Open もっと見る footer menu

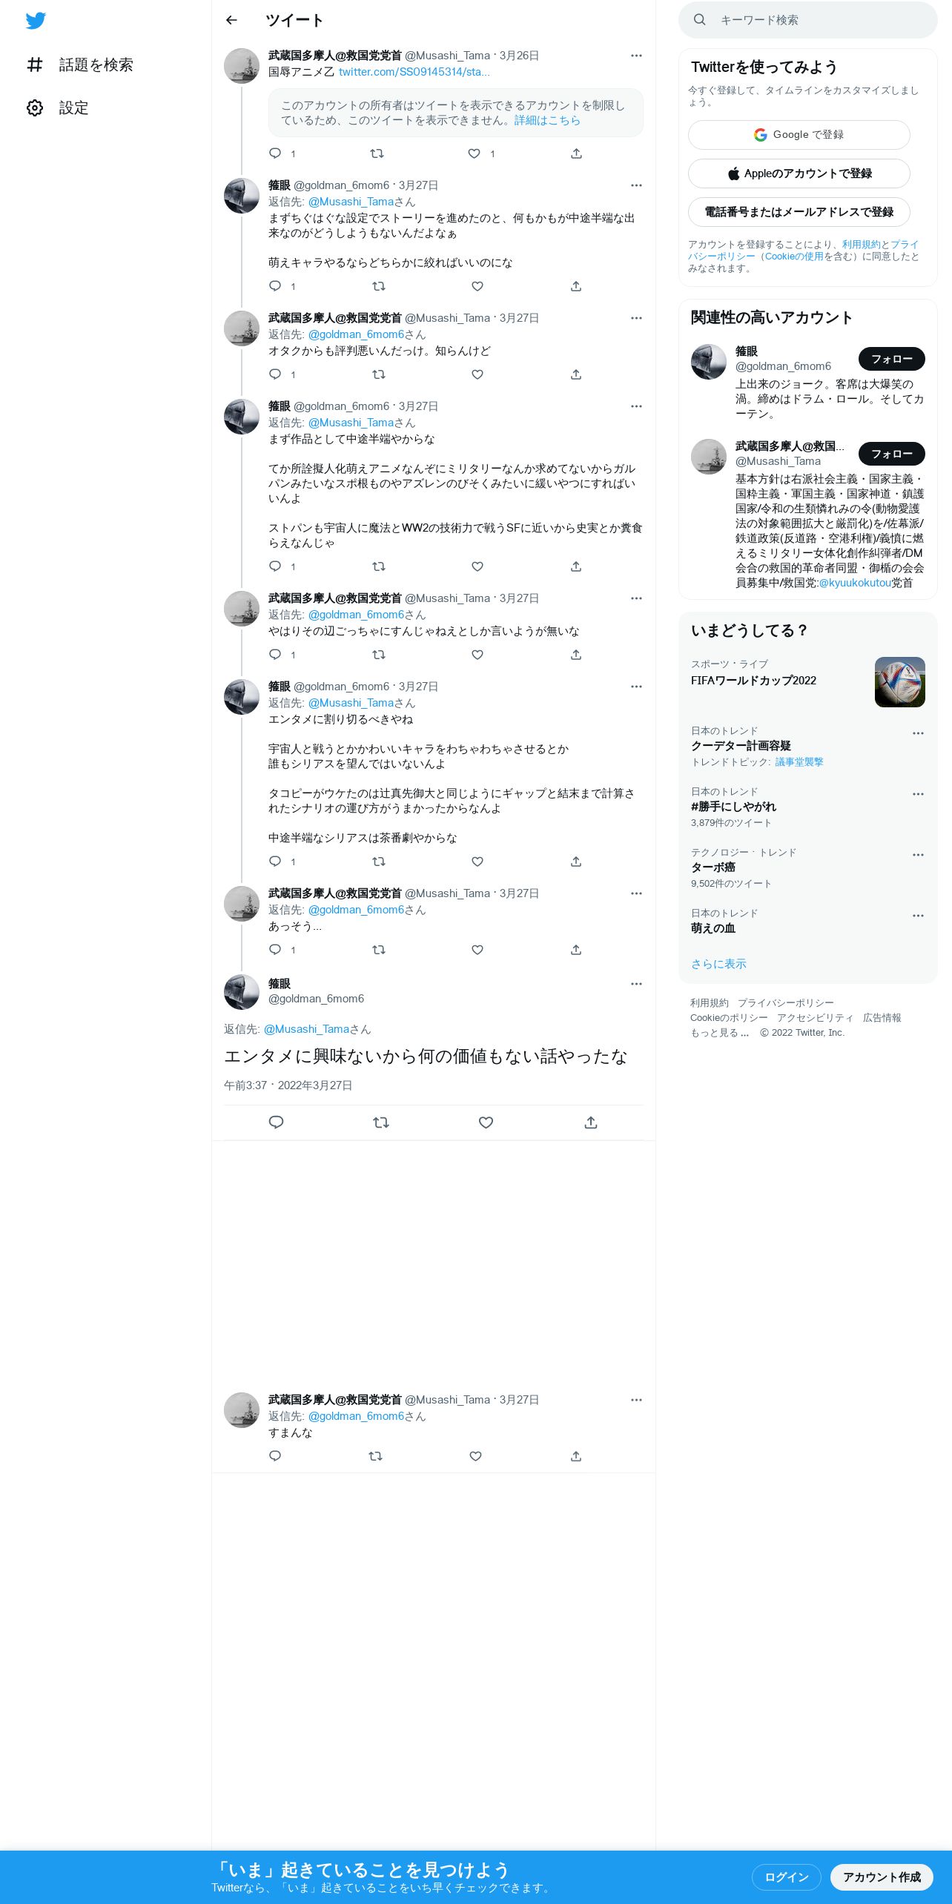click(719, 1033)
